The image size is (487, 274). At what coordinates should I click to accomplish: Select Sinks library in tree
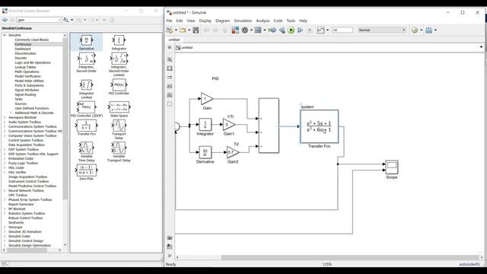(18, 99)
